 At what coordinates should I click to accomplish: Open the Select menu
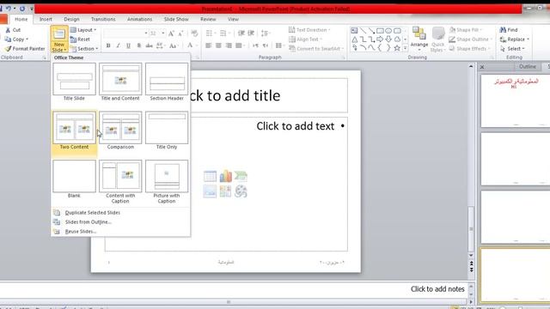[512, 49]
